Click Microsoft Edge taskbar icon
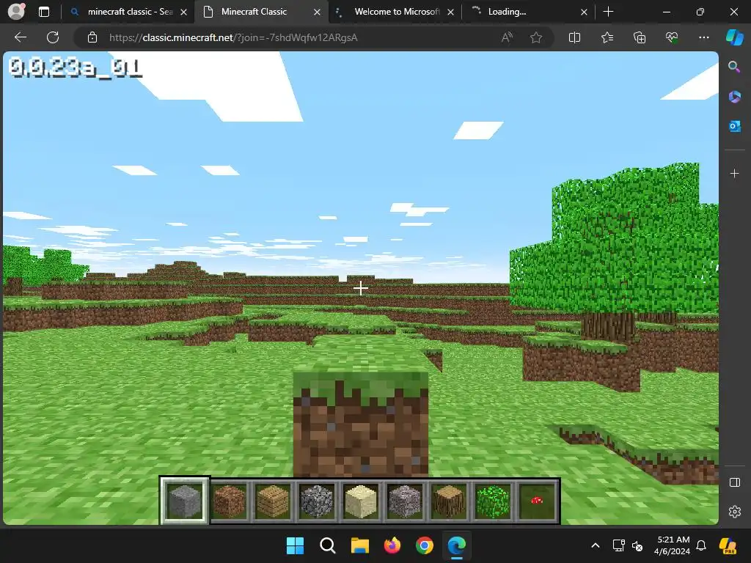 tap(456, 545)
